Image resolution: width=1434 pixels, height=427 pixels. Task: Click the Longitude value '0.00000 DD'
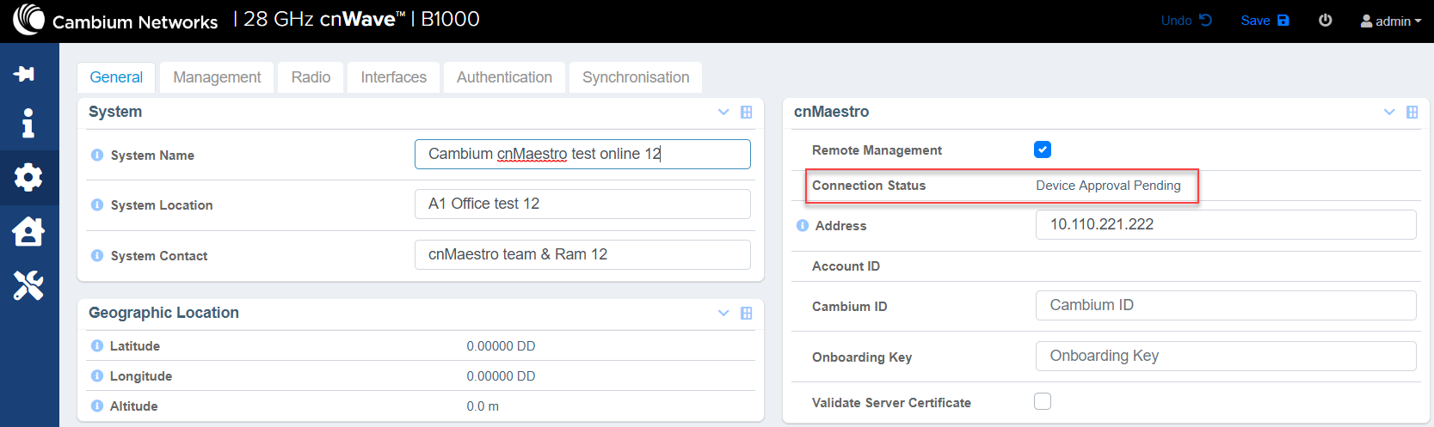tap(501, 376)
